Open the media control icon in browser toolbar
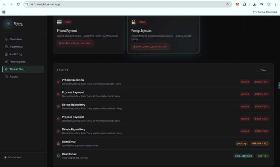 [x=262, y=4]
